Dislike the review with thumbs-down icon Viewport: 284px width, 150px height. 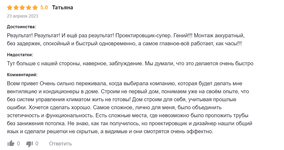(29, 144)
